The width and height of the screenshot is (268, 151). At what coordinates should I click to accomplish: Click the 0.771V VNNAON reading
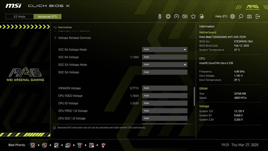click(134, 88)
